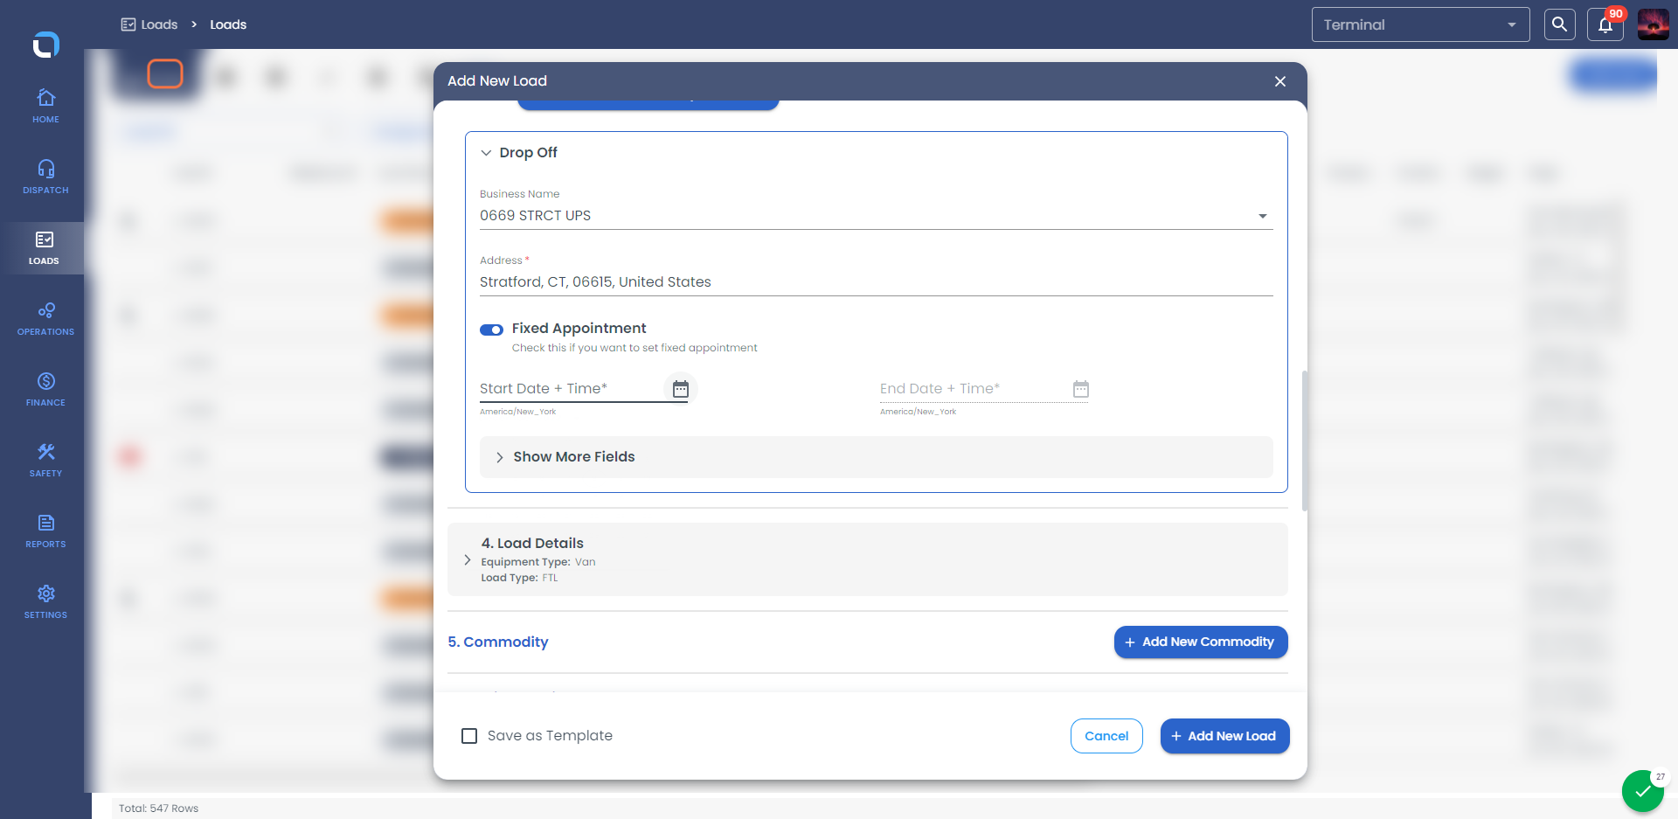Click the Total: 547 Rows status text
Image resolution: width=1678 pixels, height=819 pixels.
pos(158,809)
